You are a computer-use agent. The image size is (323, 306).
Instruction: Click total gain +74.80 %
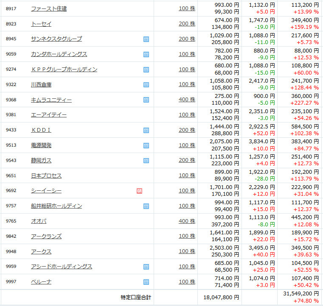306,301
